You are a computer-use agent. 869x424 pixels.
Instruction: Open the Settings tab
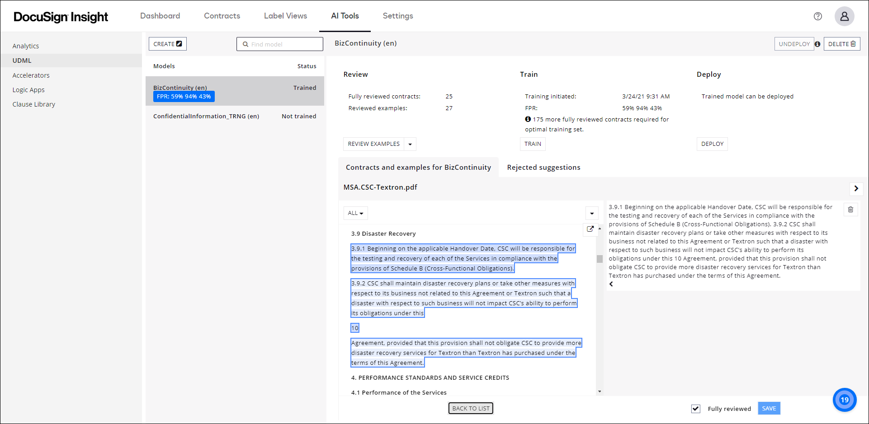(398, 16)
